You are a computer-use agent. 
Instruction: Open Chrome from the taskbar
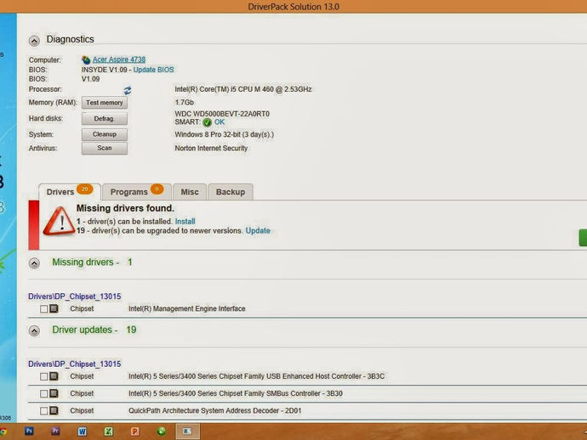pyautogui.click(x=3, y=432)
